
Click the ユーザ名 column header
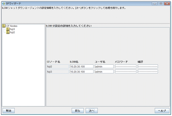click(x=100, y=62)
